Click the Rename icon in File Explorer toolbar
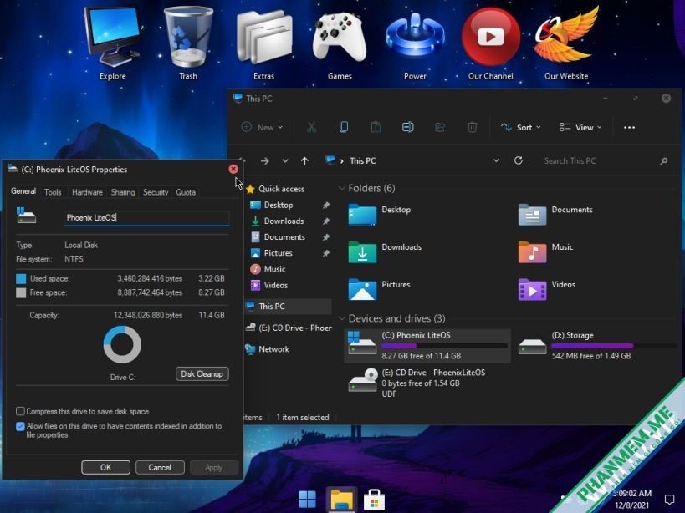The image size is (685, 513). [x=407, y=127]
